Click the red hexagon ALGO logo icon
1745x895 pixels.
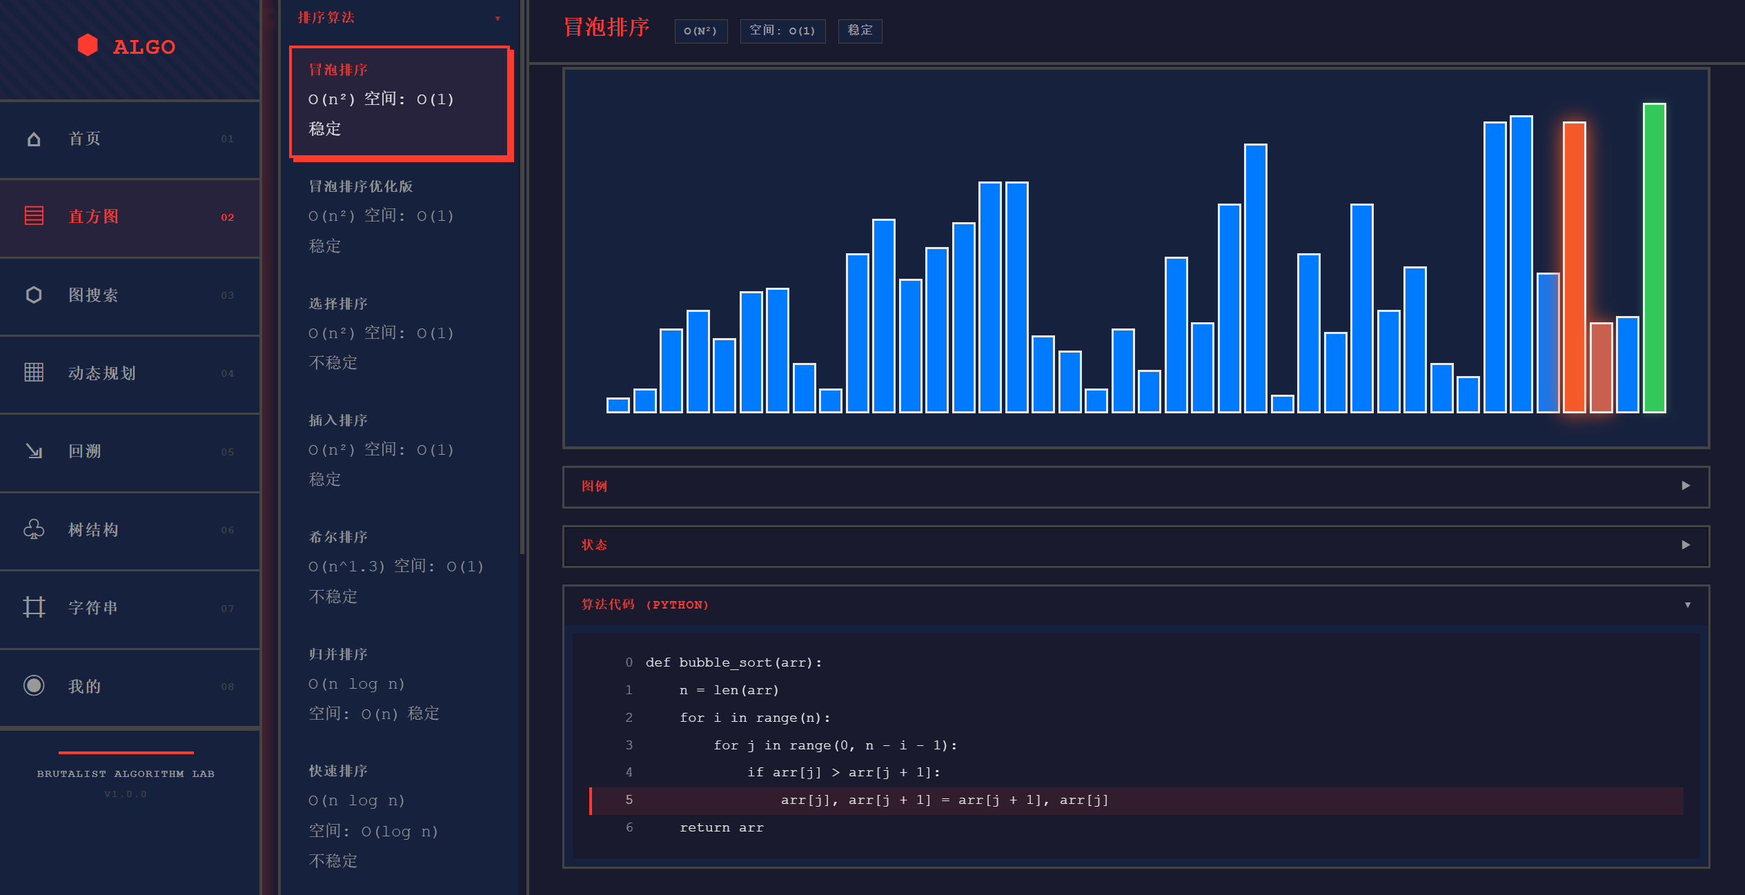pyautogui.click(x=88, y=46)
